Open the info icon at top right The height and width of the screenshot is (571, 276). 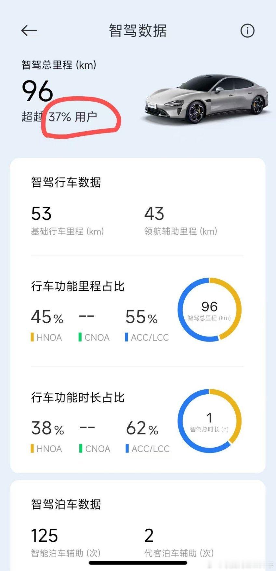[247, 31]
